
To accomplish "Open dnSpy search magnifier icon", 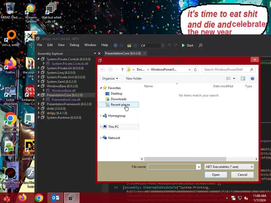I will 200,45.
